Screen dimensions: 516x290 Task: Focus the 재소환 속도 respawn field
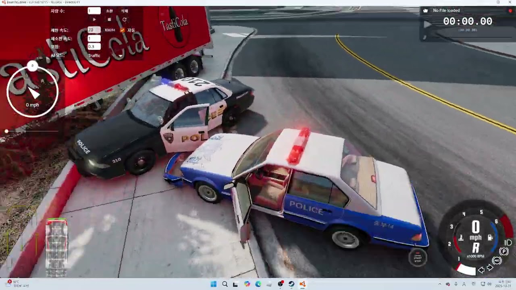pyautogui.click(x=94, y=39)
